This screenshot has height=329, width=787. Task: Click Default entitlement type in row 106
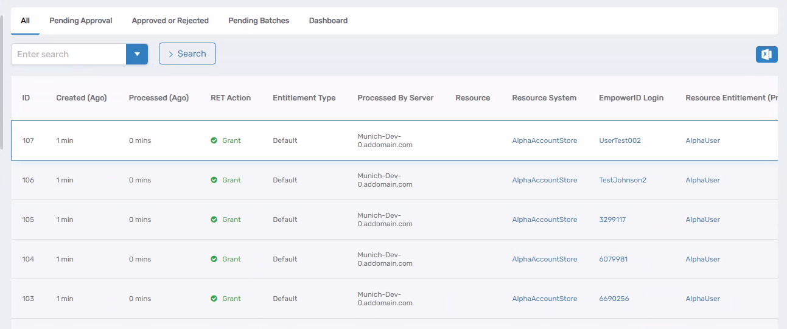click(285, 180)
